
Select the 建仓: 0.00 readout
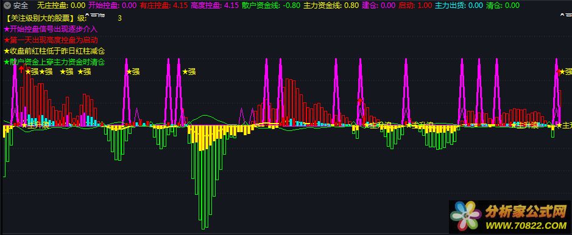click(379, 5)
